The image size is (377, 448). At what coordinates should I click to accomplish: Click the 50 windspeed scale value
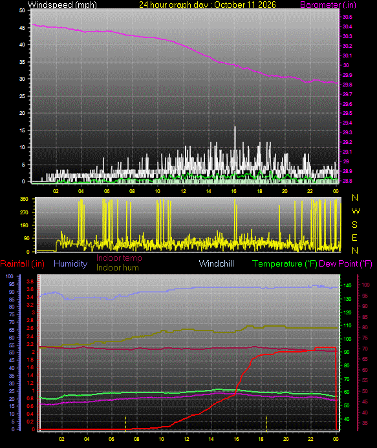coord(22,10)
